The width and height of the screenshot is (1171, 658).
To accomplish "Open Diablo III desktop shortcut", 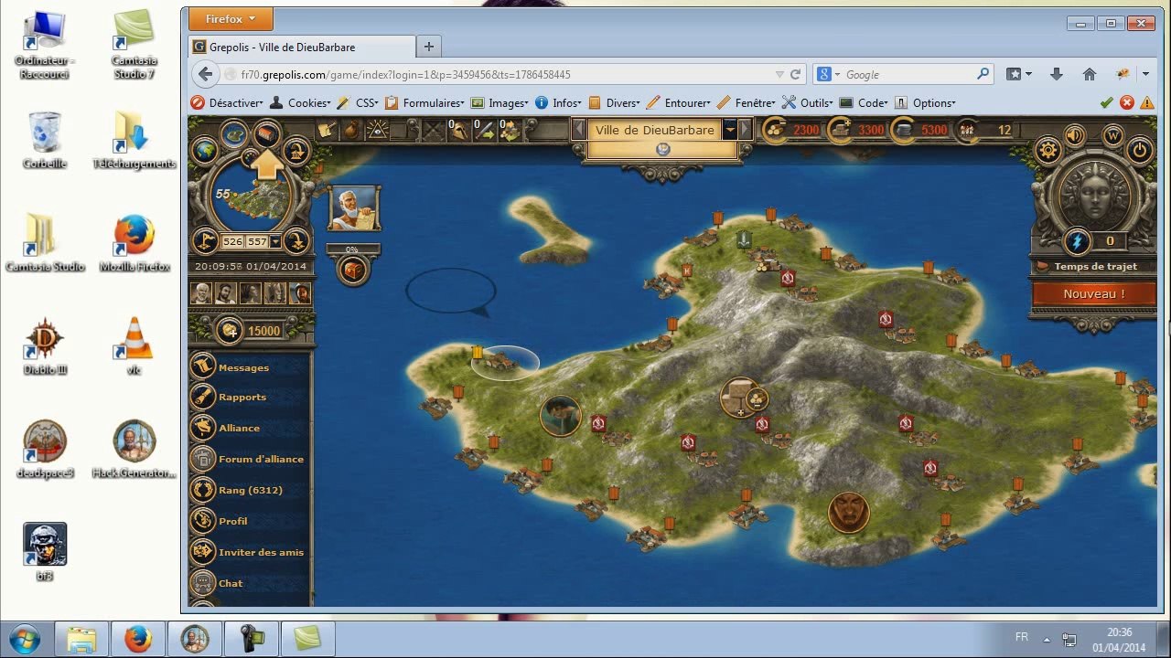I will click(x=45, y=345).
